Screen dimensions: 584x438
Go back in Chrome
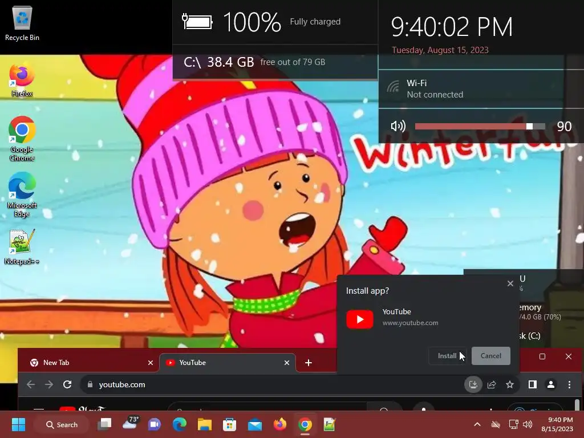(x=31, y=384)
